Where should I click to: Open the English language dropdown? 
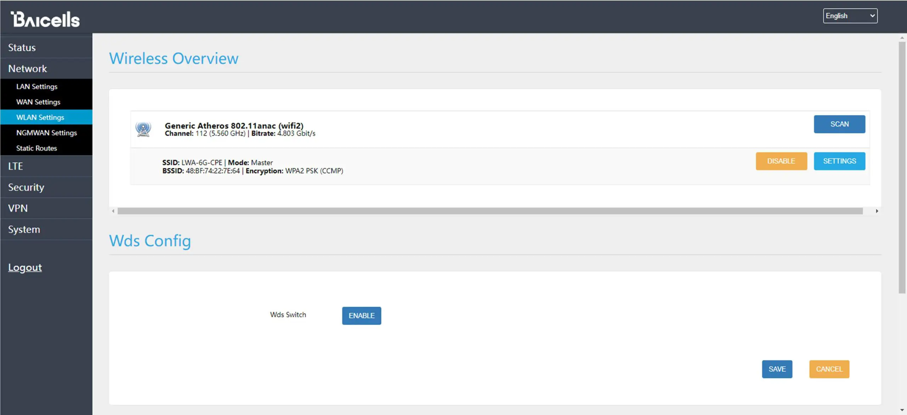coord(850,16)
